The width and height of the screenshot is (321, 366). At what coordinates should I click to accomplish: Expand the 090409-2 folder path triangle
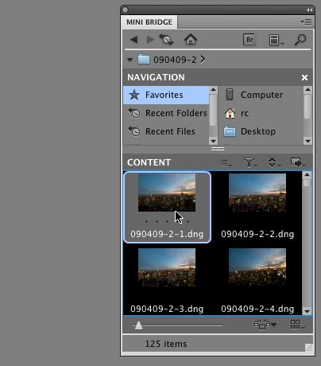(x=130, y=60)
